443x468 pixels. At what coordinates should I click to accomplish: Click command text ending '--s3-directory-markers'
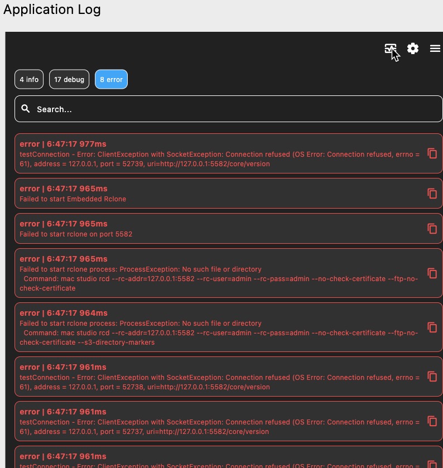tap(219, 337)
